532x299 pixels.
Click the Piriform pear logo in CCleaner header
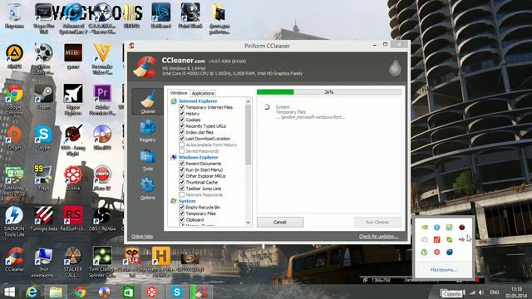click(x=395, y=67)
